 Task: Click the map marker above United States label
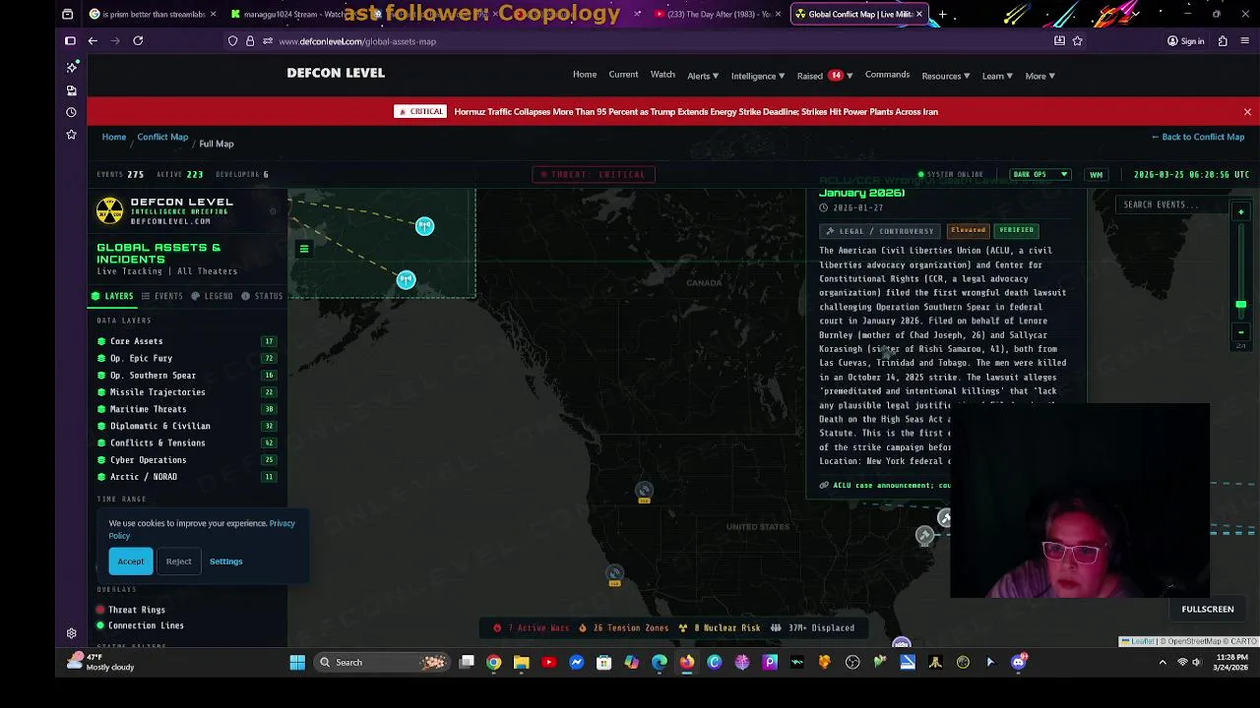coord(644,490)
